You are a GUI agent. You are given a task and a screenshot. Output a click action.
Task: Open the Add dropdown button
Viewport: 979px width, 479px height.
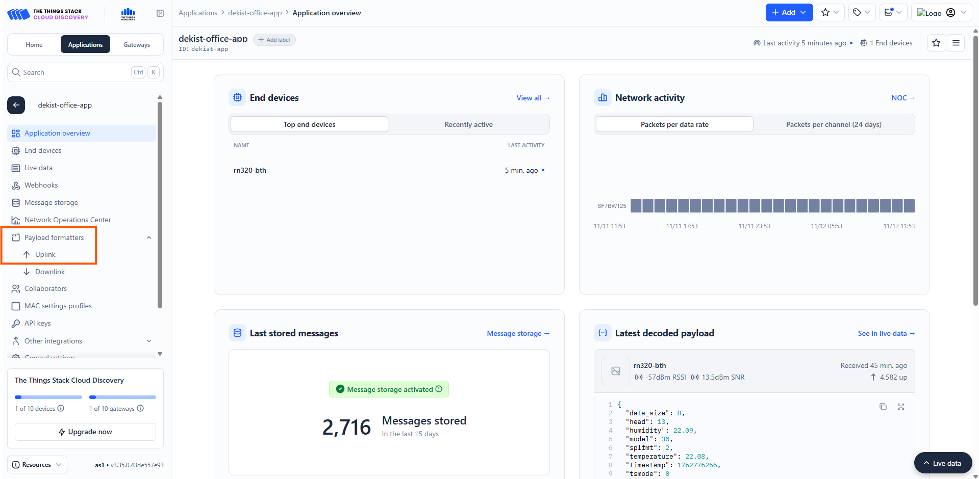[789, 13]
